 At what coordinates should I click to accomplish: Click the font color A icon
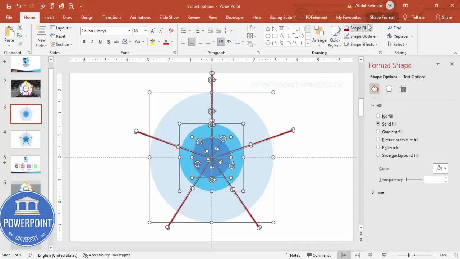(x=166, y=42)
